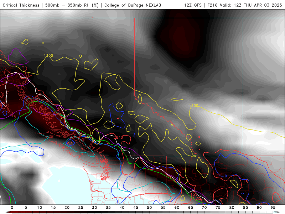The width and height of the screenshot is (285, 214).
Task: Click the colorbar tick label "70"
Action: click(204, 208)
